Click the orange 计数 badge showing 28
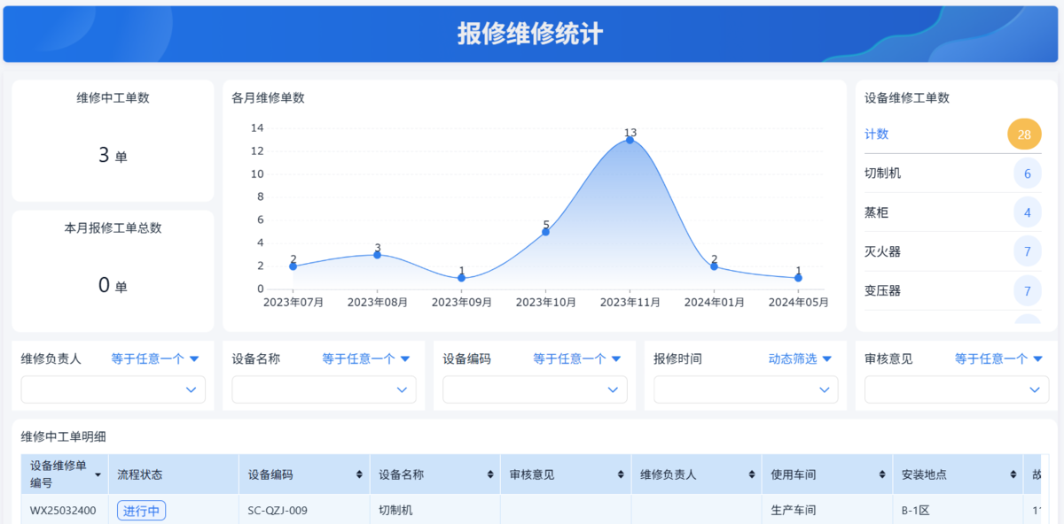The height and width of the screenshot is (524, 1064). [1024, 134]
